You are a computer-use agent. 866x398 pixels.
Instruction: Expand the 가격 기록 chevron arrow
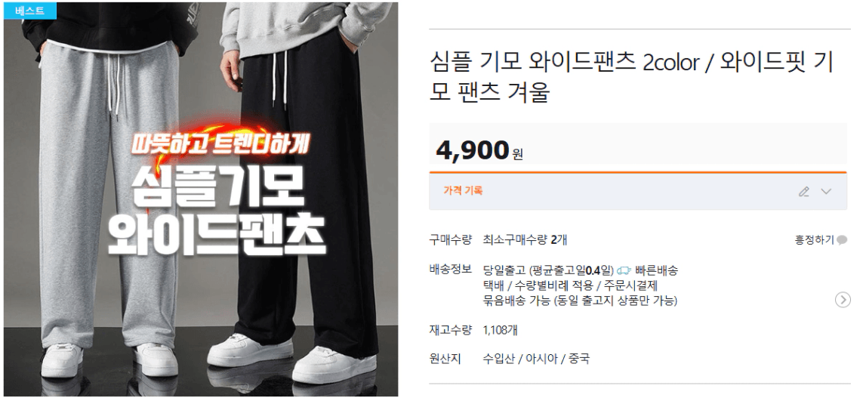pyautogui.click(x=826, y=191)
